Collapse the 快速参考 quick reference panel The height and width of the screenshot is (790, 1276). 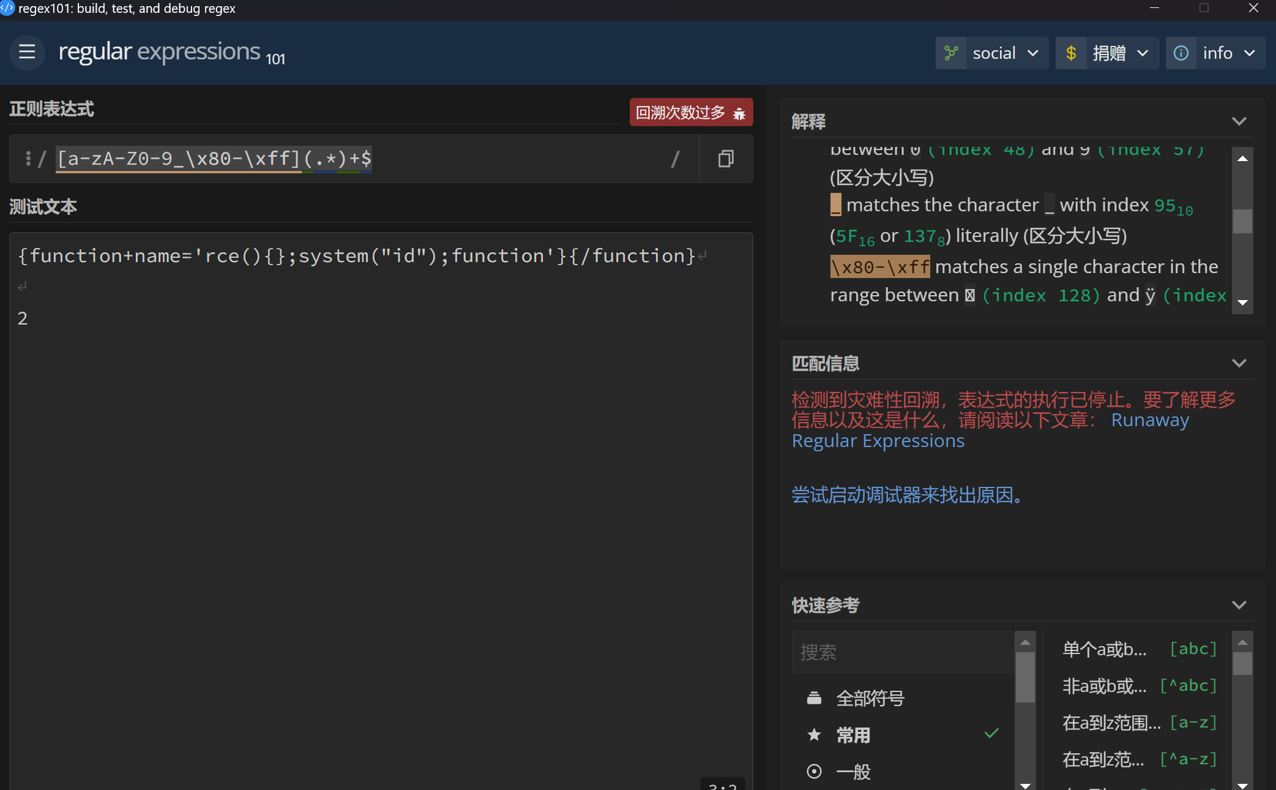(1239, 605)
